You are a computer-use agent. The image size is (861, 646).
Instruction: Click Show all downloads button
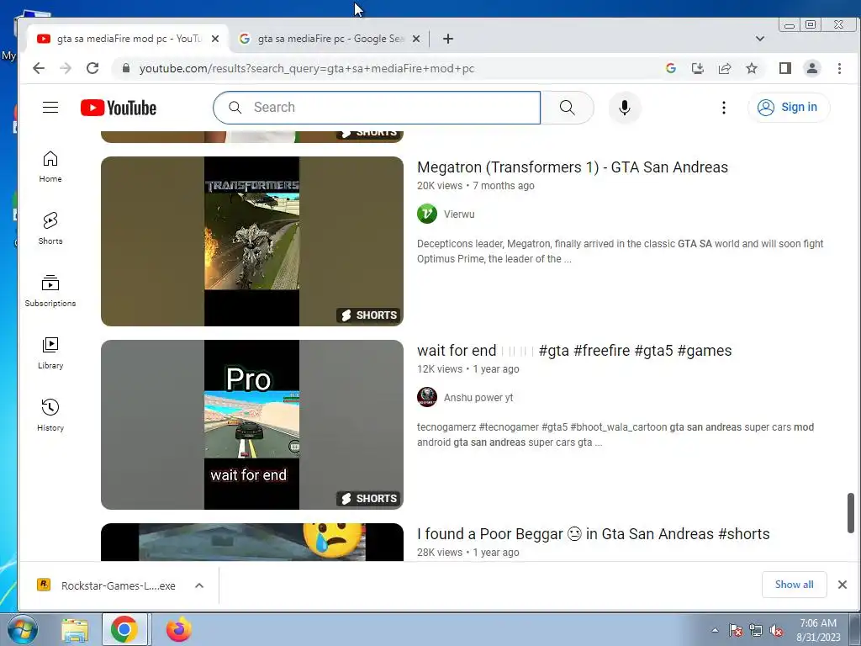(x=794, y=585)
